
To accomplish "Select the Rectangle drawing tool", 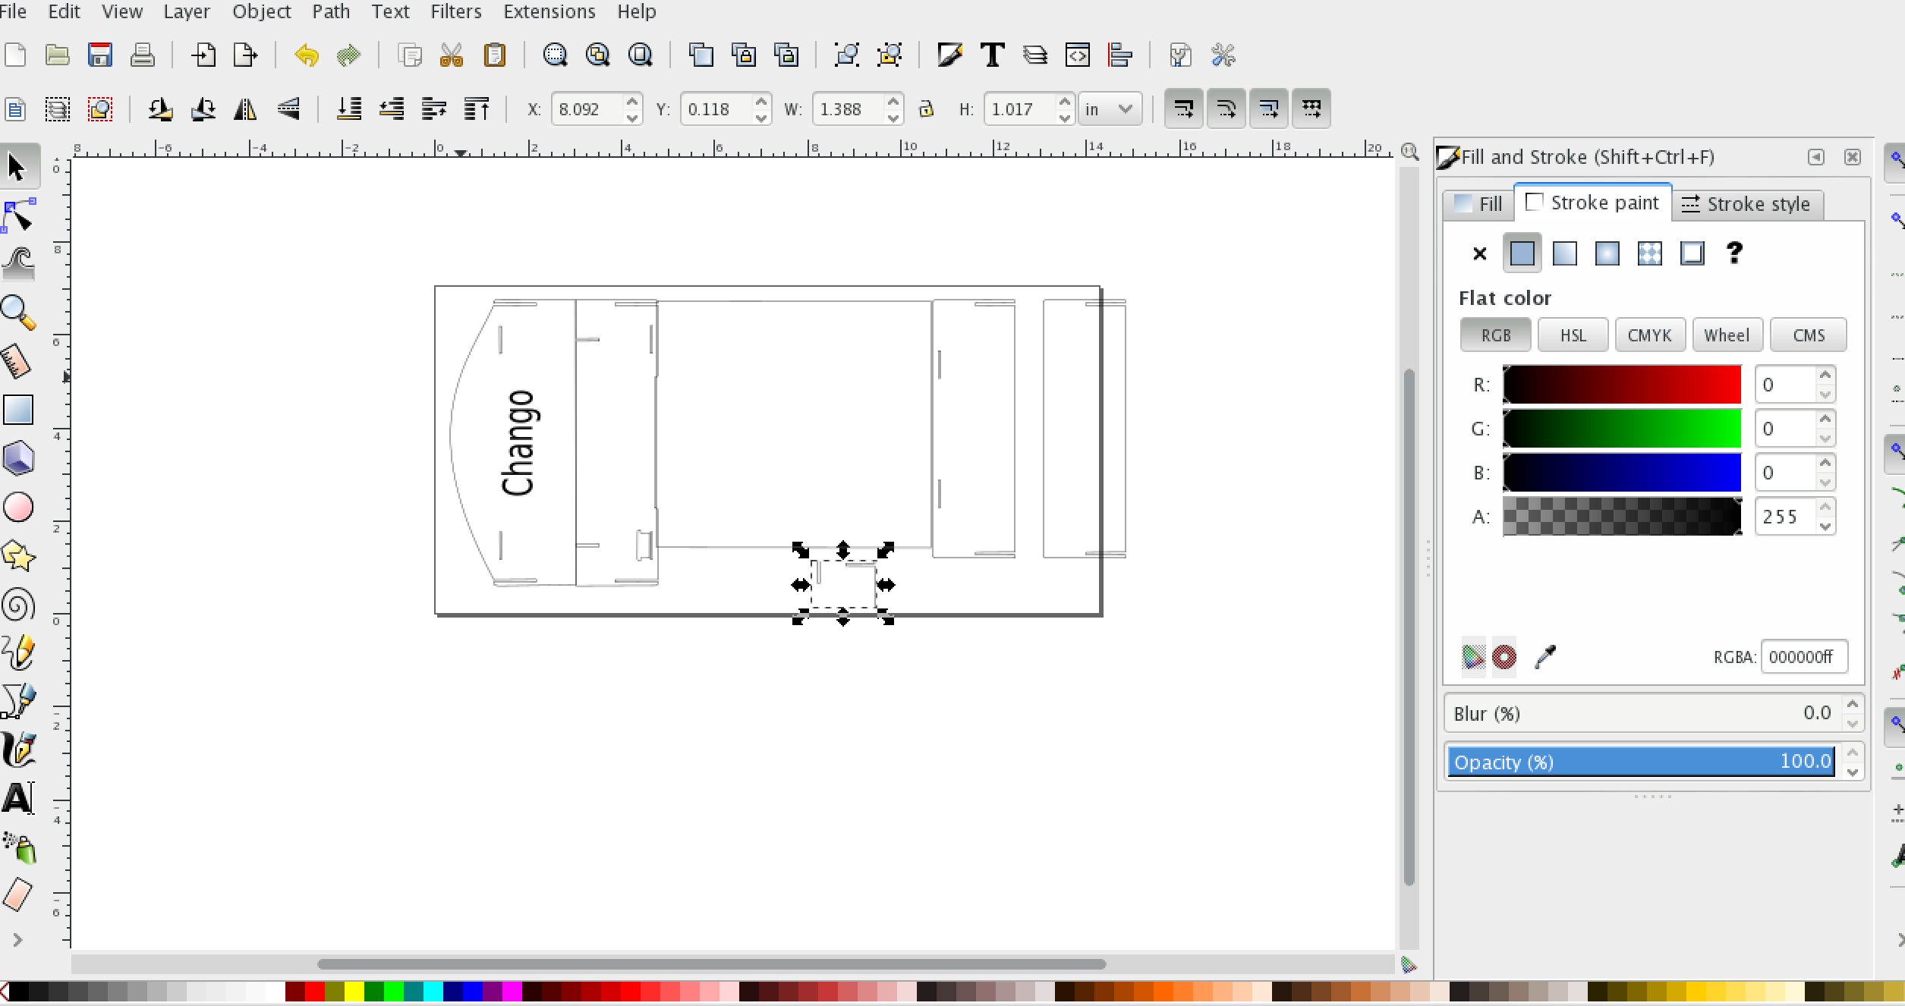I will 18,410.
